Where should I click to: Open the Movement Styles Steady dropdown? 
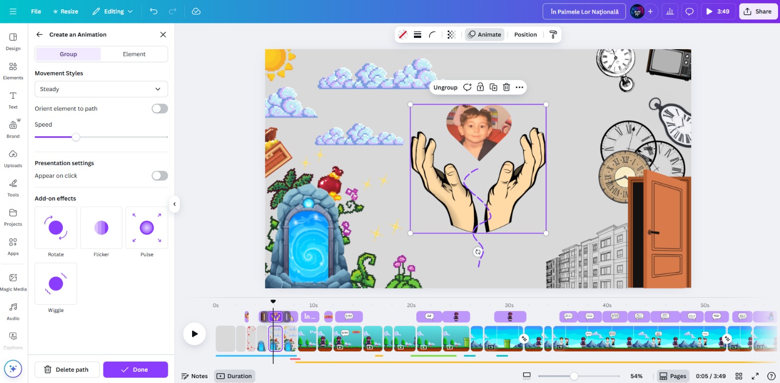click(101, 89)
